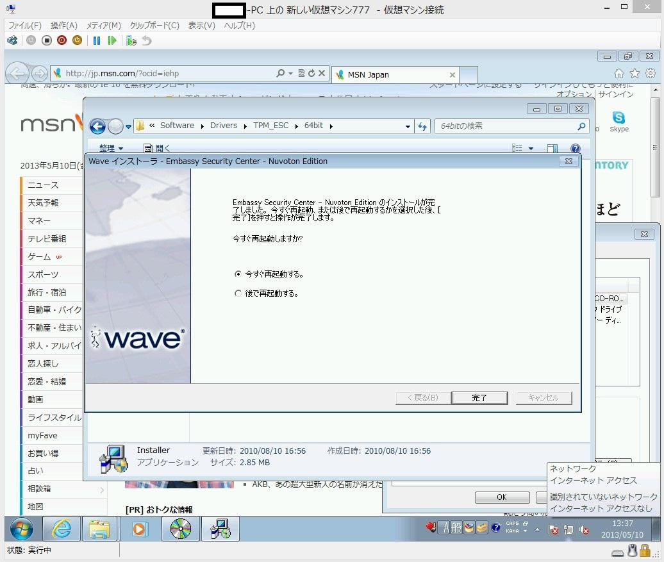Open a new blank IE tab

469,75
